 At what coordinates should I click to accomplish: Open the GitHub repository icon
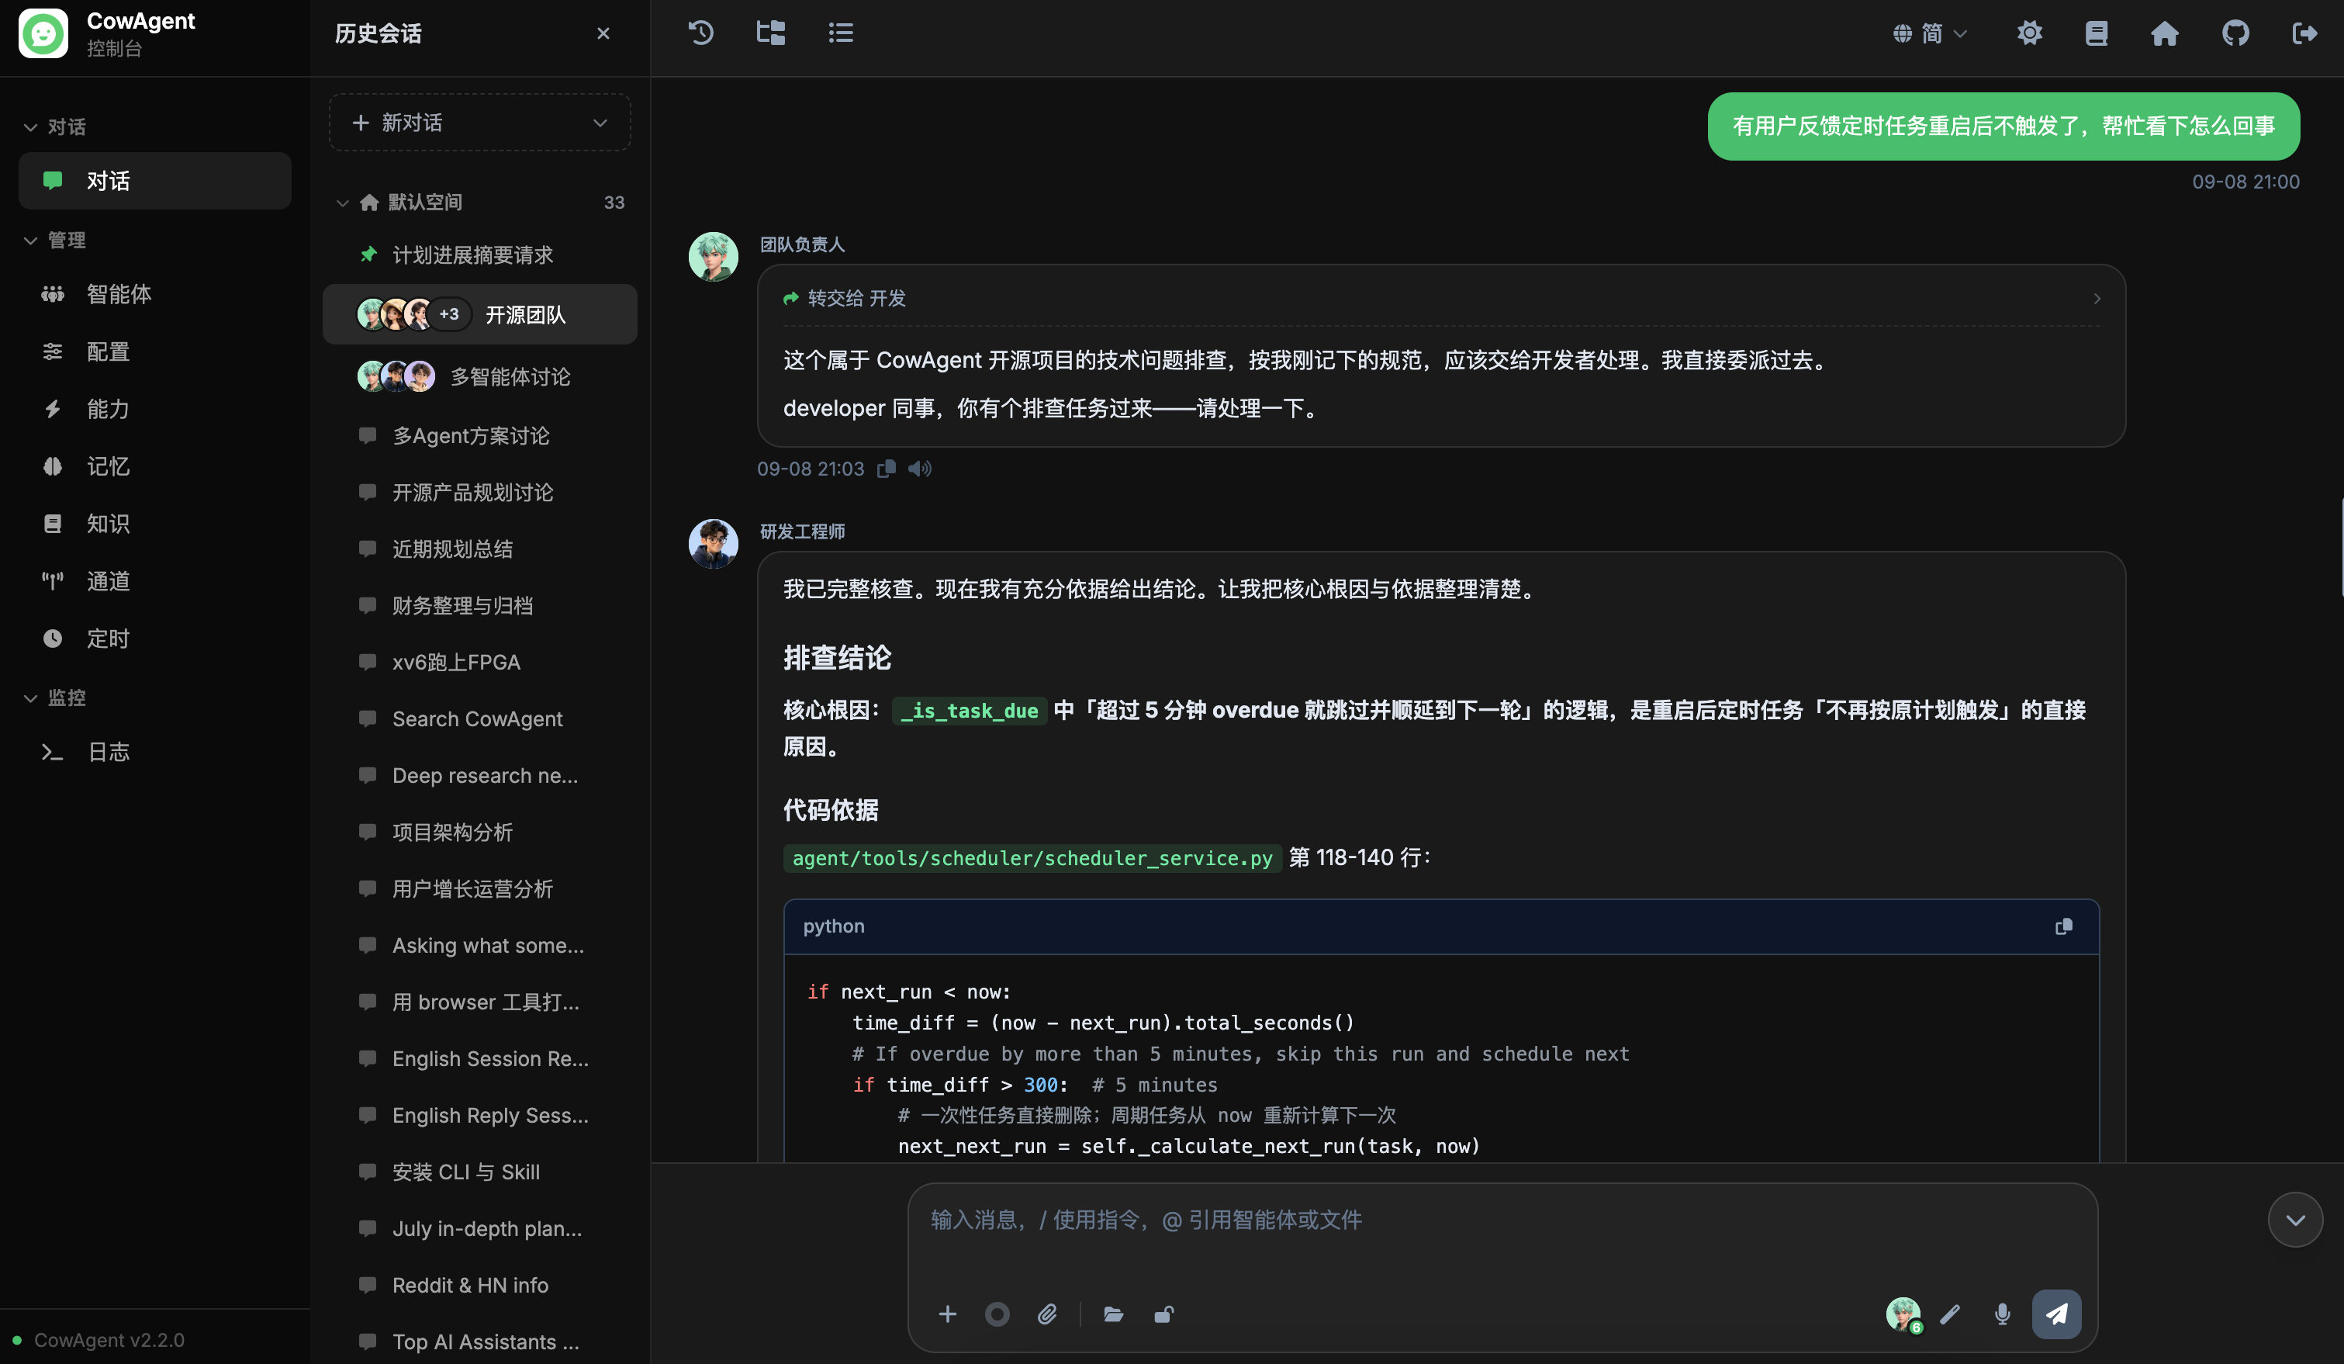[x=2235, y=33]
